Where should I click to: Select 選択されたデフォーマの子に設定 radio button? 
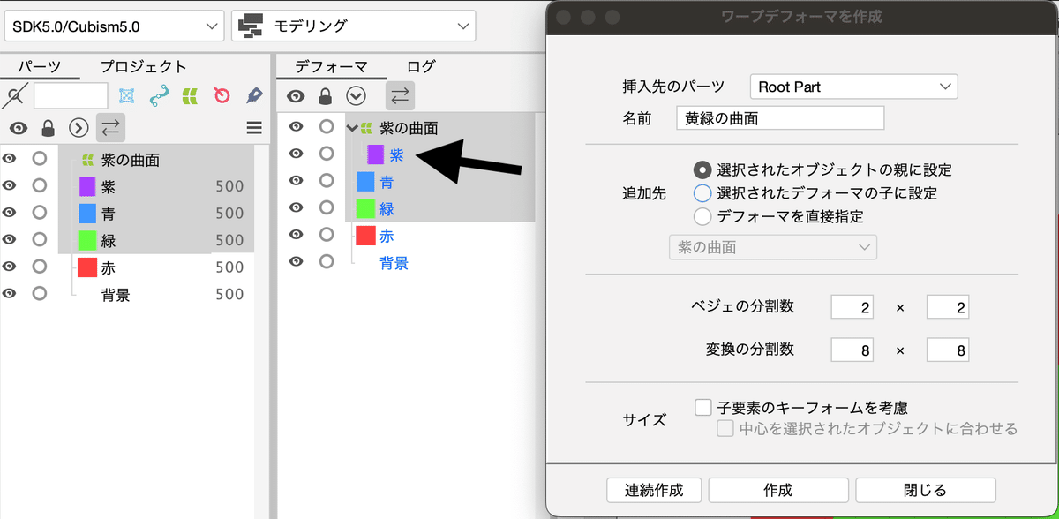point(702,192)
